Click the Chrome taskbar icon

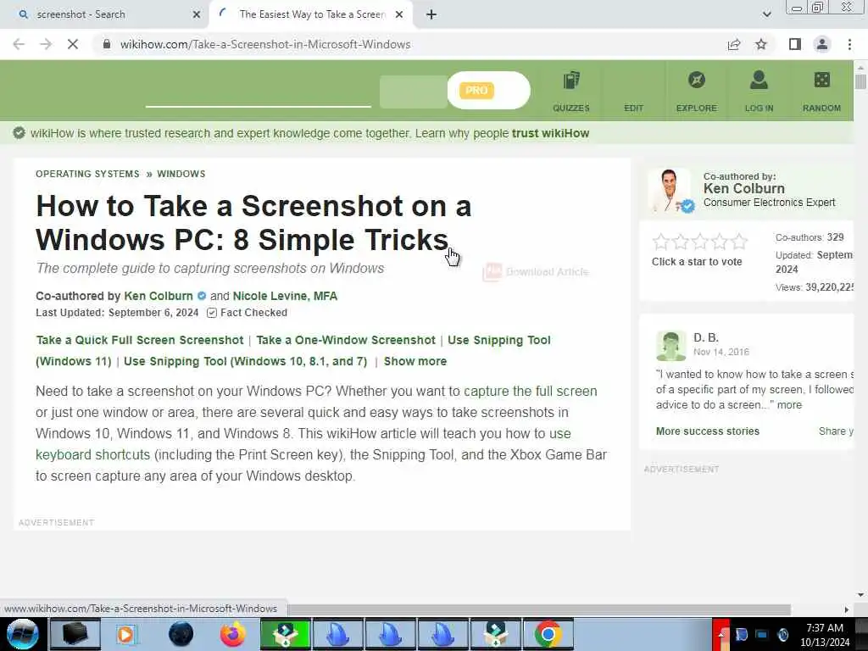[x=548, y=634]
